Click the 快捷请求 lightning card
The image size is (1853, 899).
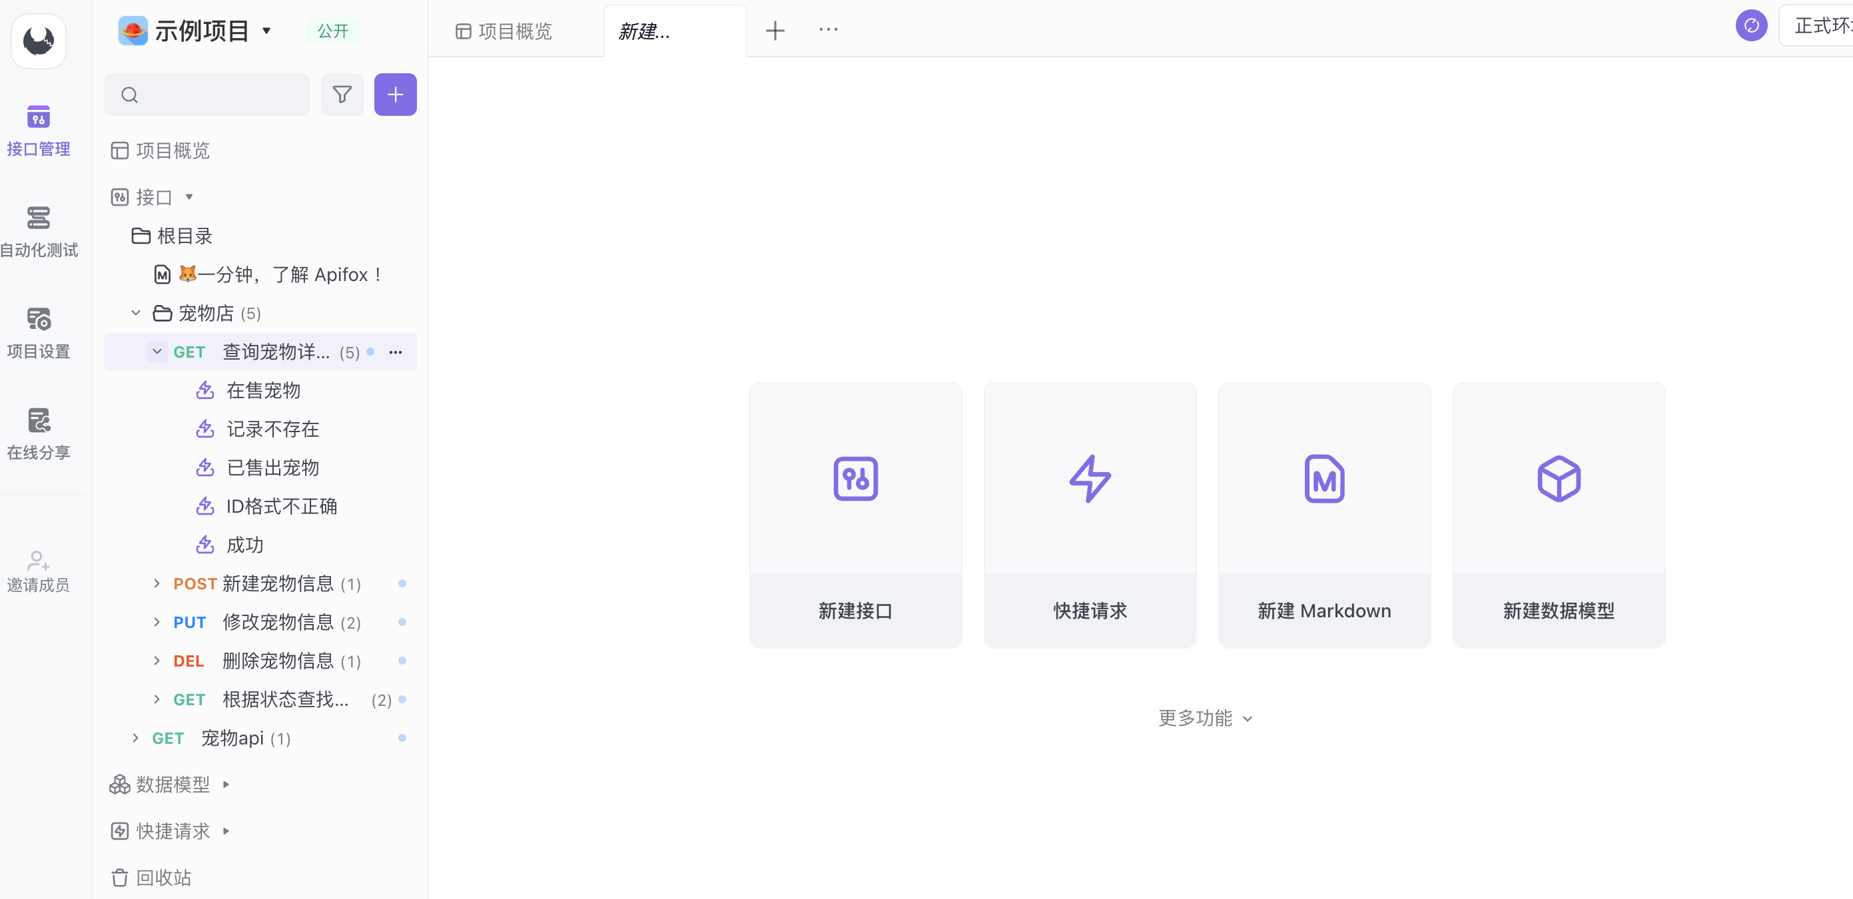pyautogui.click(x=1089, y=515)
